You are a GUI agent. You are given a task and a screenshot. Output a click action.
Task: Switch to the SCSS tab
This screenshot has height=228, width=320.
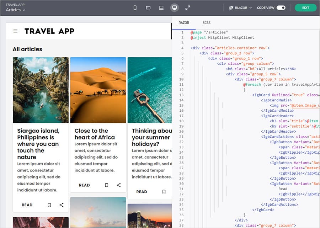tap(207, 22)
